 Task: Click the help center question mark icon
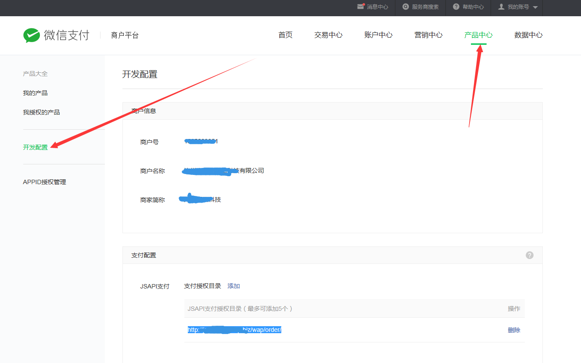(456, 7)
